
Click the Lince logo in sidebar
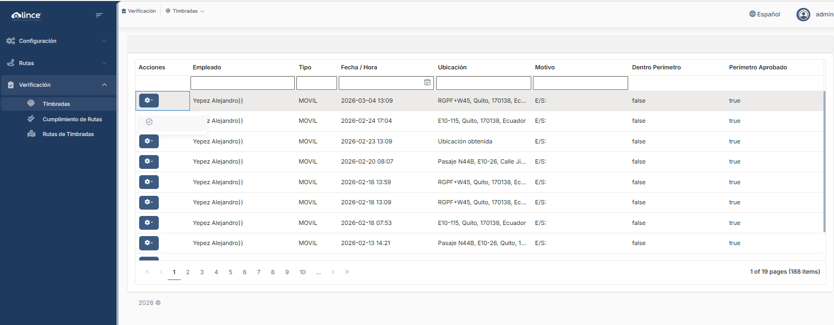[x=26, y=15]
